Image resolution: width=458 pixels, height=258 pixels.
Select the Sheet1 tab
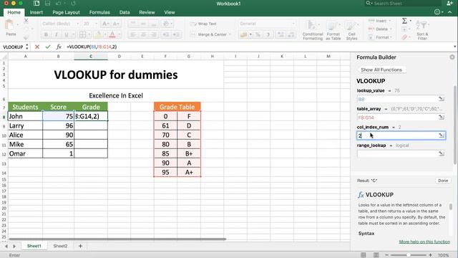(x=34, y=246)
